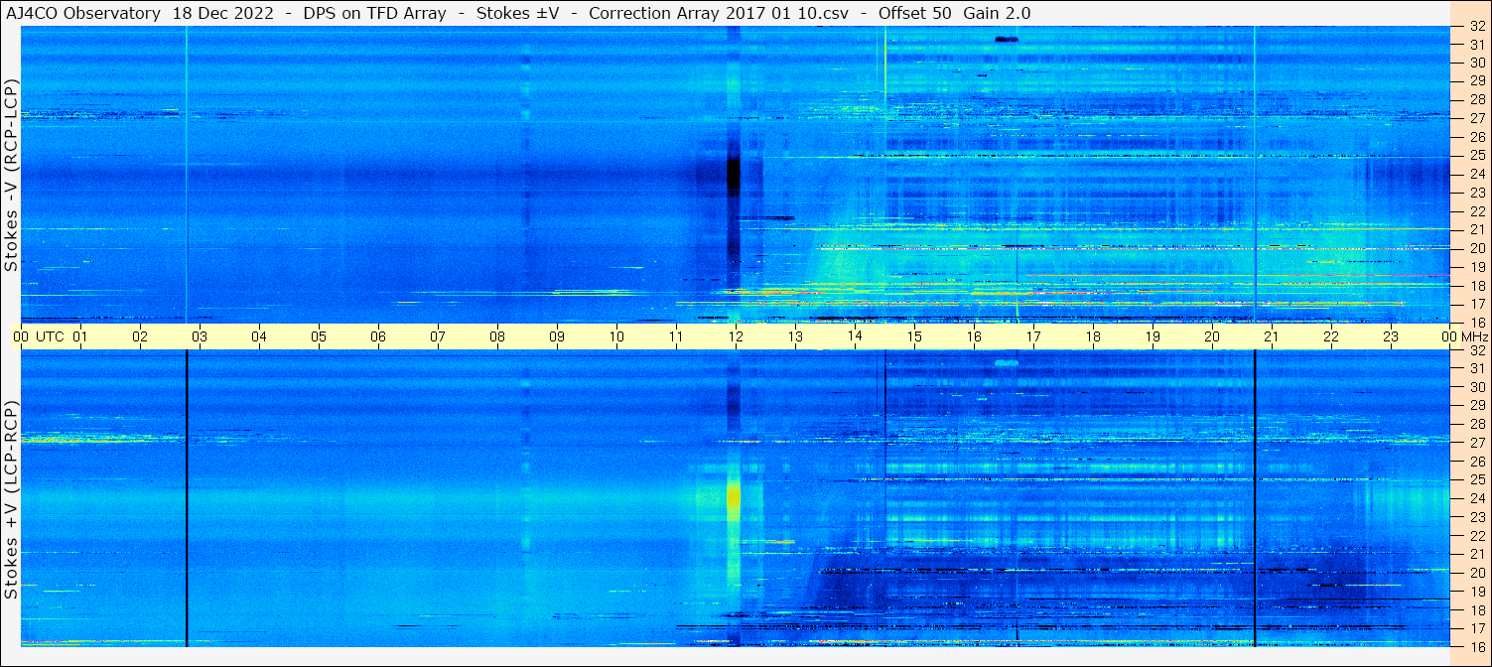Click the 32 frequency label on the Stokes +V scale

click(1476, 350)
